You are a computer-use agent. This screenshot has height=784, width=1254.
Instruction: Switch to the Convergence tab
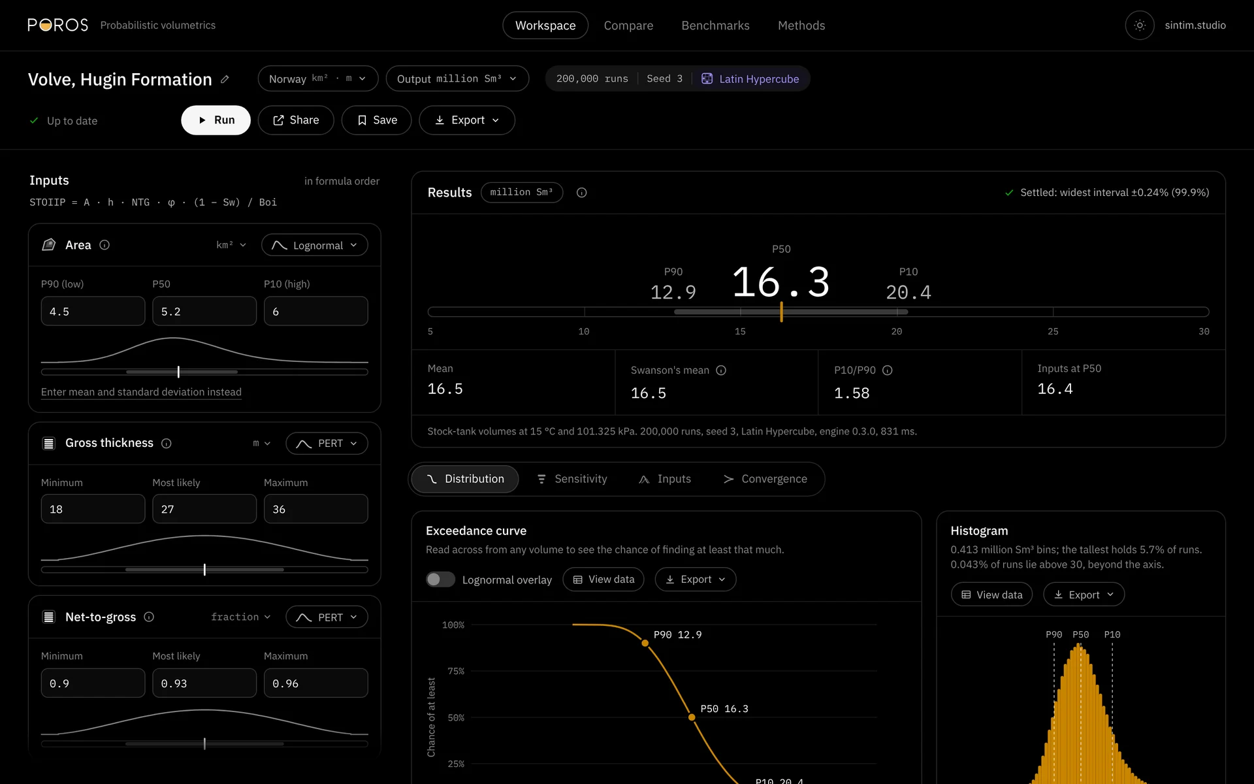click(x=765, y=479)
